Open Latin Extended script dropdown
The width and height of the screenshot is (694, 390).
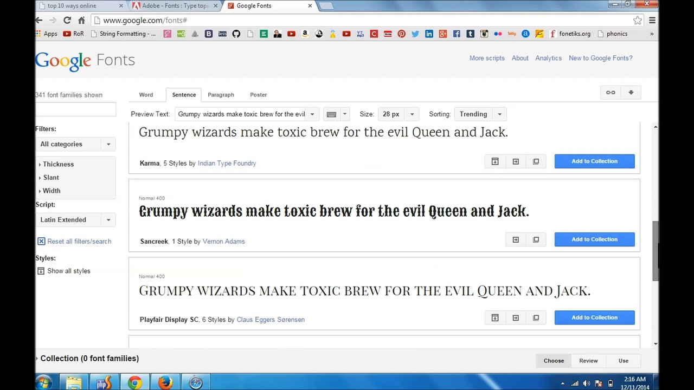tap(75, 220)
